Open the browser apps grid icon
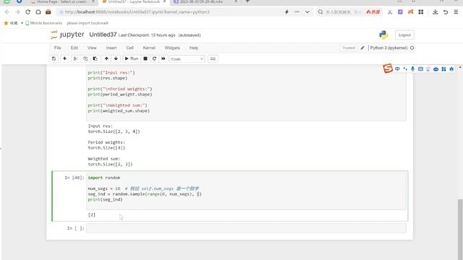 (x=421, y=12)
